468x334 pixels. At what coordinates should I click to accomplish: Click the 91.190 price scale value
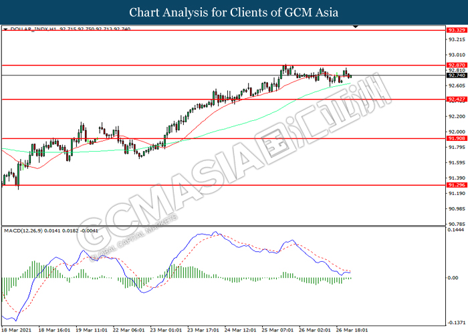pyautogui.click(x=457, y=193)
